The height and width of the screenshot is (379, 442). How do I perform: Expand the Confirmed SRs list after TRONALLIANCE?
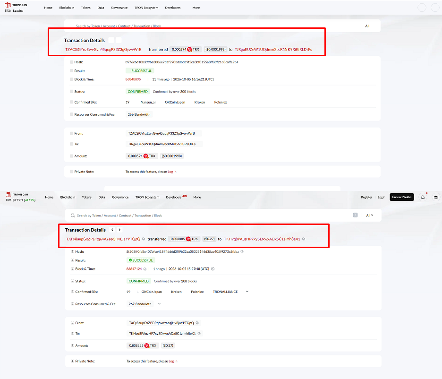(x=247, y=292)
